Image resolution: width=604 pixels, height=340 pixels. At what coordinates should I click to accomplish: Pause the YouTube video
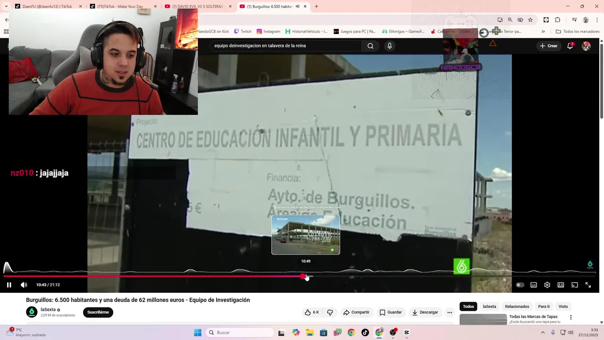(9, 285)
